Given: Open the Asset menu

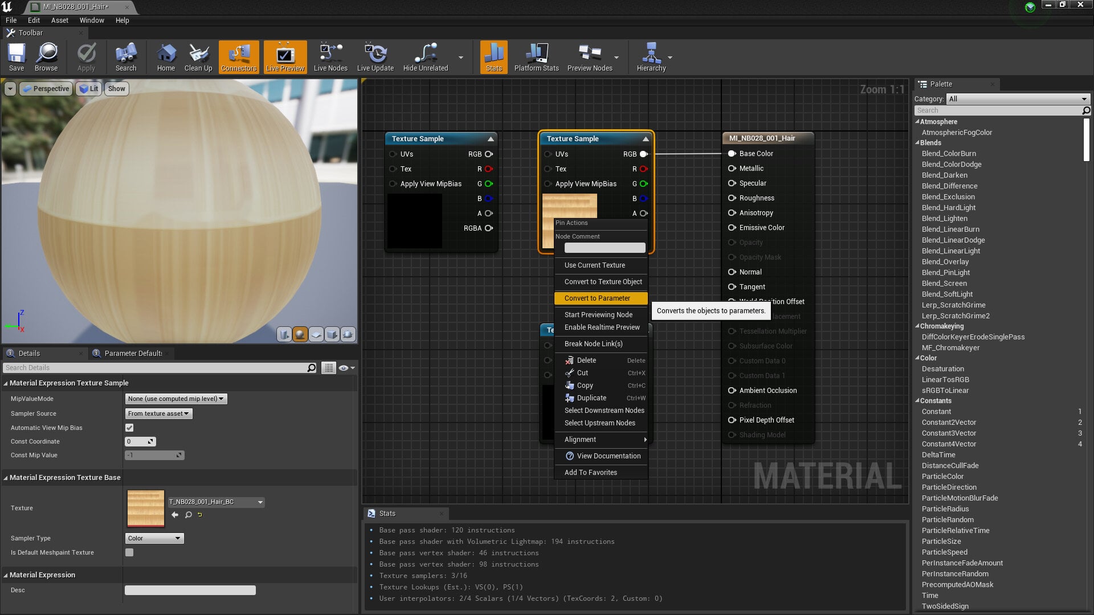Looking at the screenshot, I should point(59,20).
